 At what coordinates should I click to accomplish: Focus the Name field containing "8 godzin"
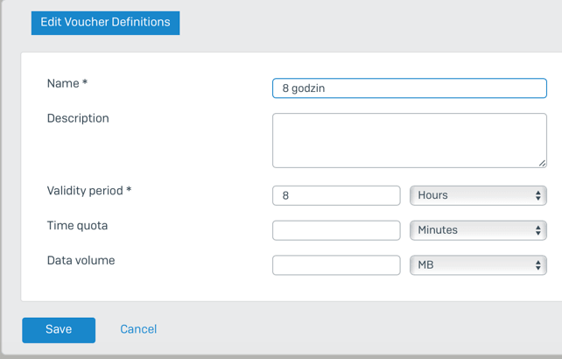click(x=409, y=88)
